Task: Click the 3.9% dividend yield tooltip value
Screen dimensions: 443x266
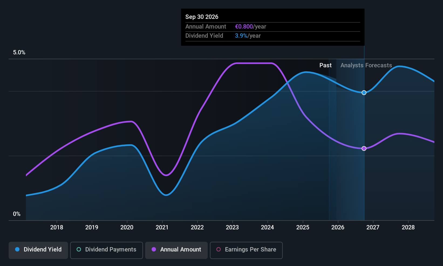Action: (241, 36)
